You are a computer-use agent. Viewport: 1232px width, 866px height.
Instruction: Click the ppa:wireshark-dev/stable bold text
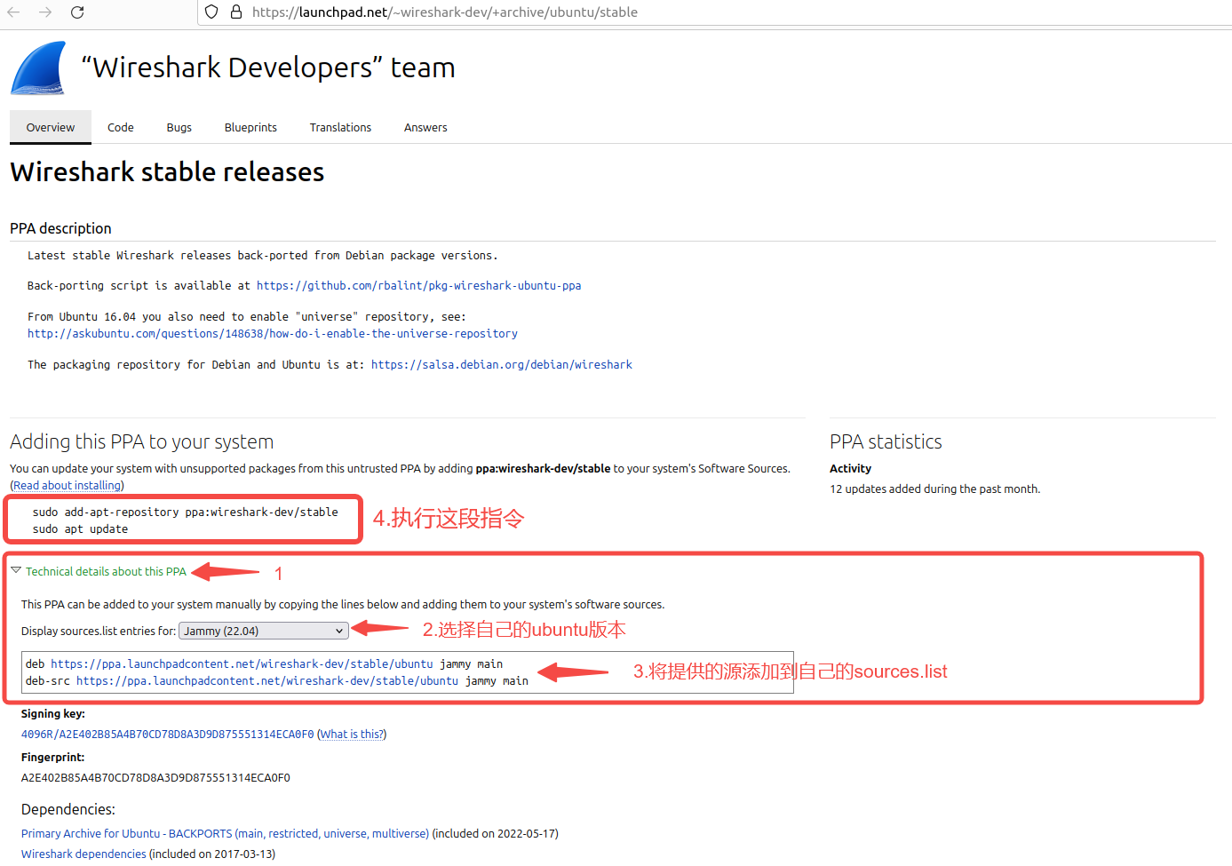[543, 469]
